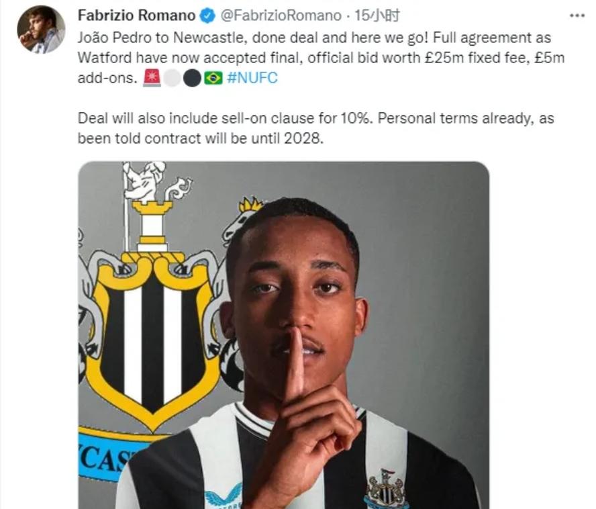Click the white circle emoji

[x=172, y=79]
